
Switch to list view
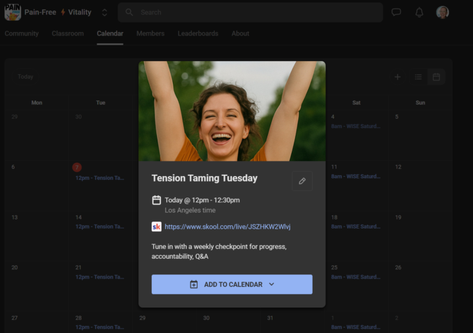tap(418, 77)
